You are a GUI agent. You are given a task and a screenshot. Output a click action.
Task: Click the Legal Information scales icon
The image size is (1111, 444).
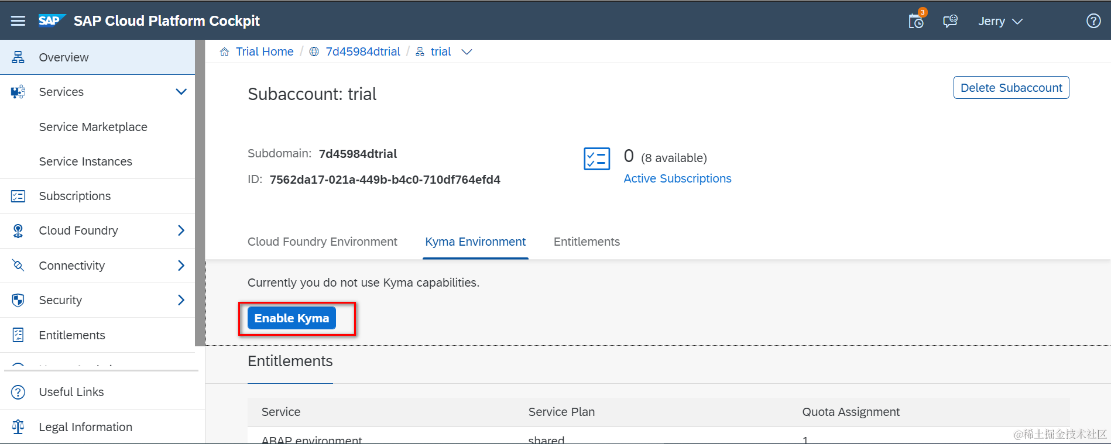(18, 427)
